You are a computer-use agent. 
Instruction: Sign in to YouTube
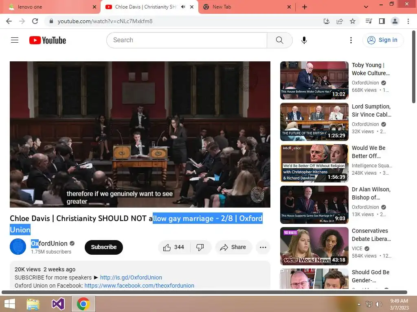tap(383, 40)
